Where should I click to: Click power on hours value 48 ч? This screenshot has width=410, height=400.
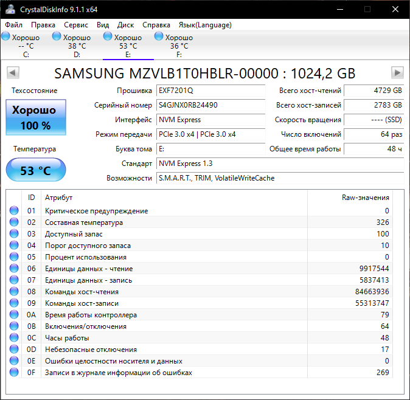tap(374, 149)
